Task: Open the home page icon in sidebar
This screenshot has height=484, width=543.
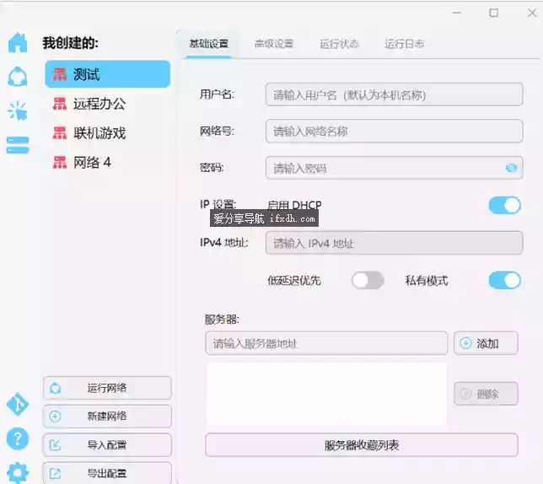Action: pos(18,43)
